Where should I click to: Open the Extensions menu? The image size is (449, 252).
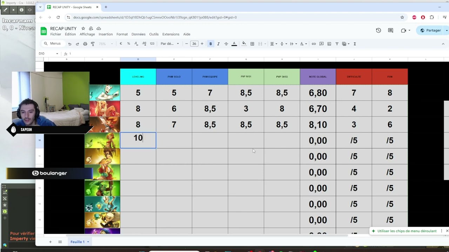tap(171, 34)
